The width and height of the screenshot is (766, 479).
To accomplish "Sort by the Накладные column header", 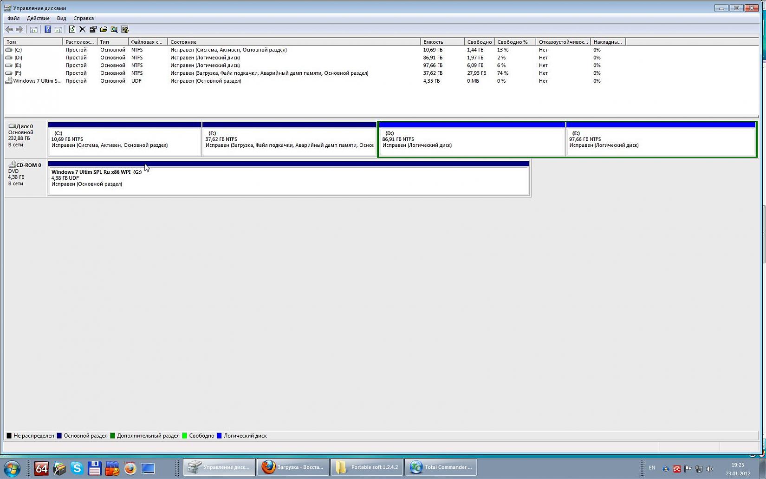I will pos(608,42).
